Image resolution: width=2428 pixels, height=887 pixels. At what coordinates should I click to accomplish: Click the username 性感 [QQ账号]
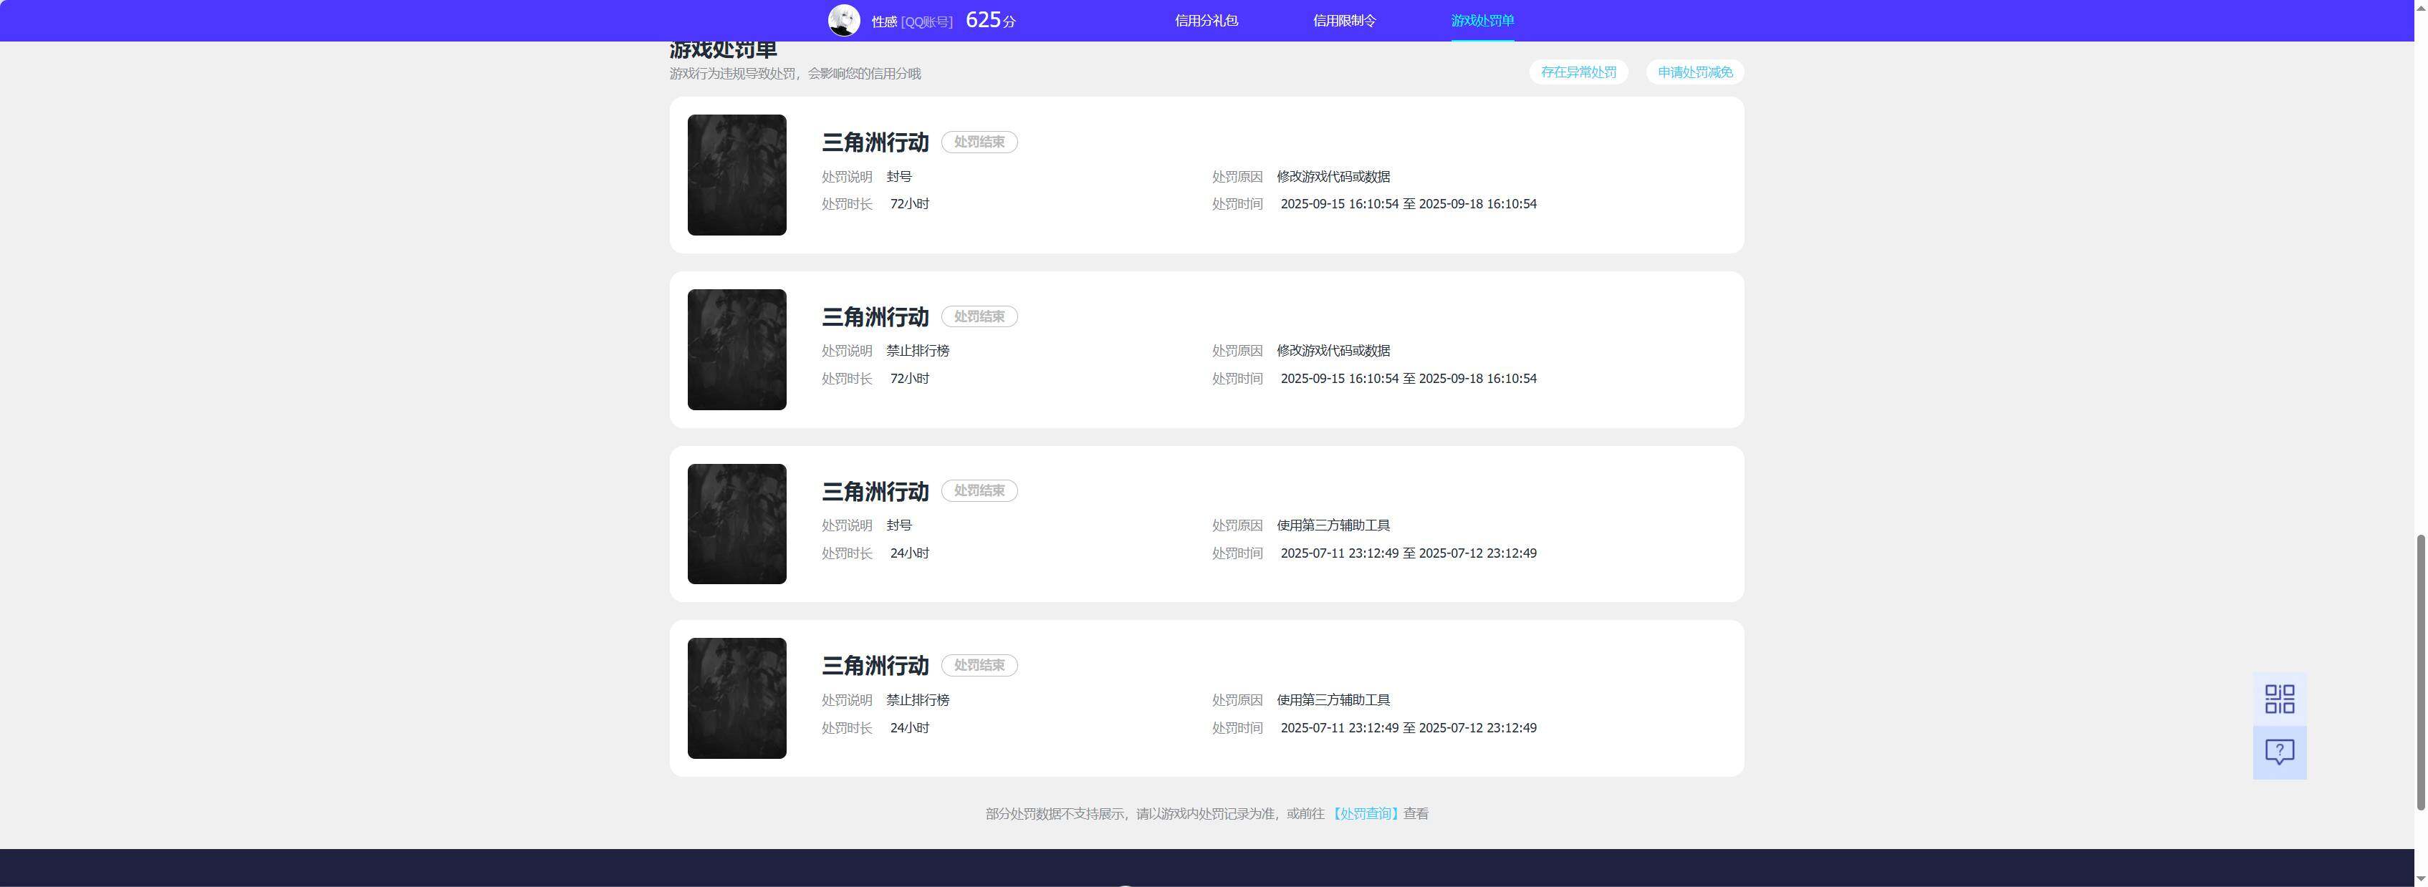911,21
